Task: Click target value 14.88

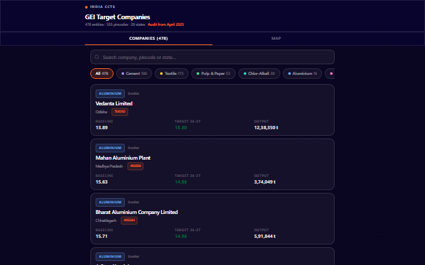Action: point(181,182)
